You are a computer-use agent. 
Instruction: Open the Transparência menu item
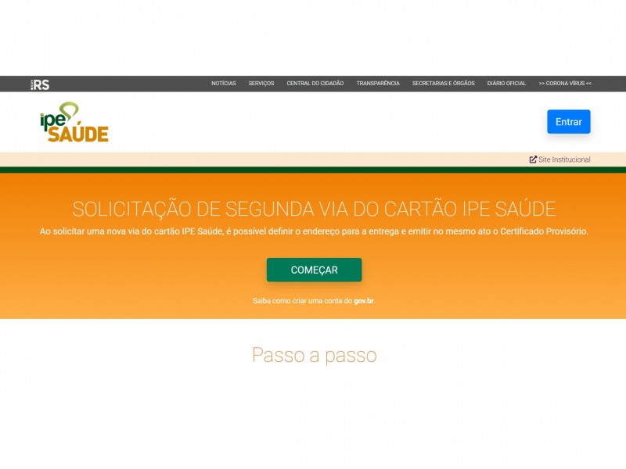378,84
